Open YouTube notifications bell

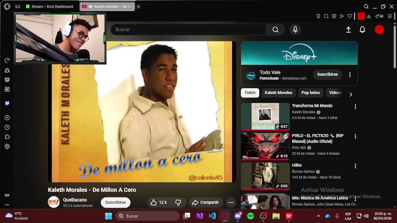click(x=362, y=29)
